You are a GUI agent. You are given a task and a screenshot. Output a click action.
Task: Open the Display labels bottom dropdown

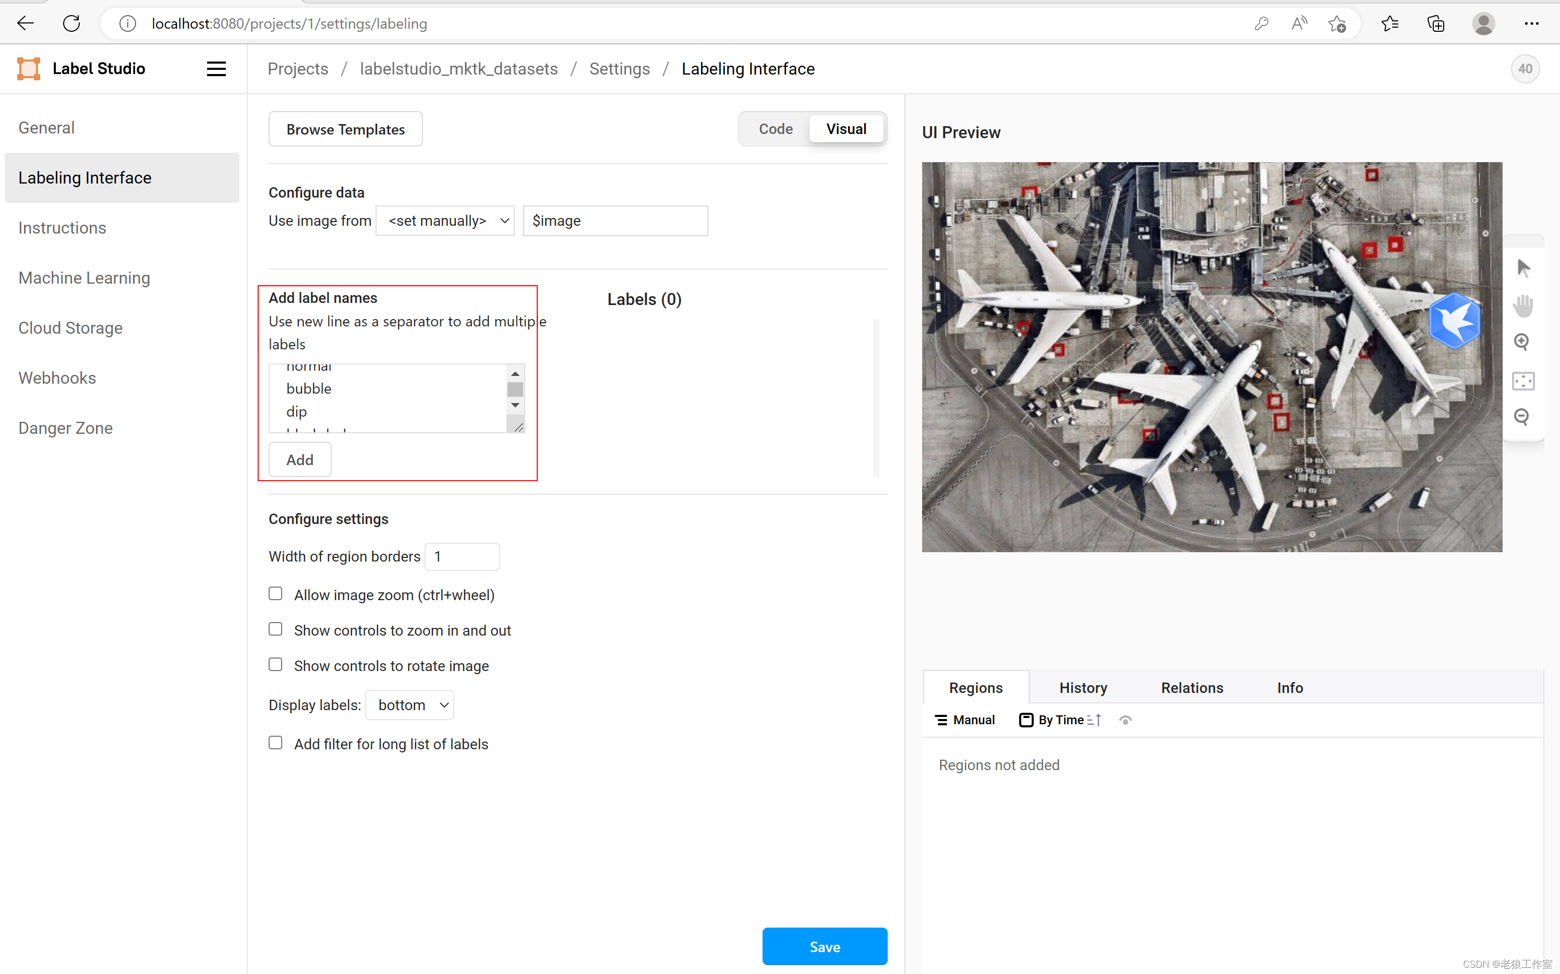click(409, 705)
